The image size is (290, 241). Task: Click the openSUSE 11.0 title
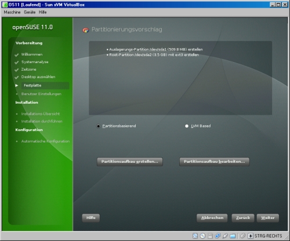pyautogui.click(x=32, y=27)
